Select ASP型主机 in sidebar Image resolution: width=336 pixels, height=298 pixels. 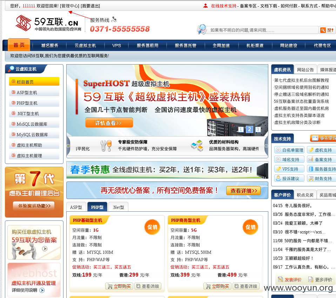(x=34, y=92)
